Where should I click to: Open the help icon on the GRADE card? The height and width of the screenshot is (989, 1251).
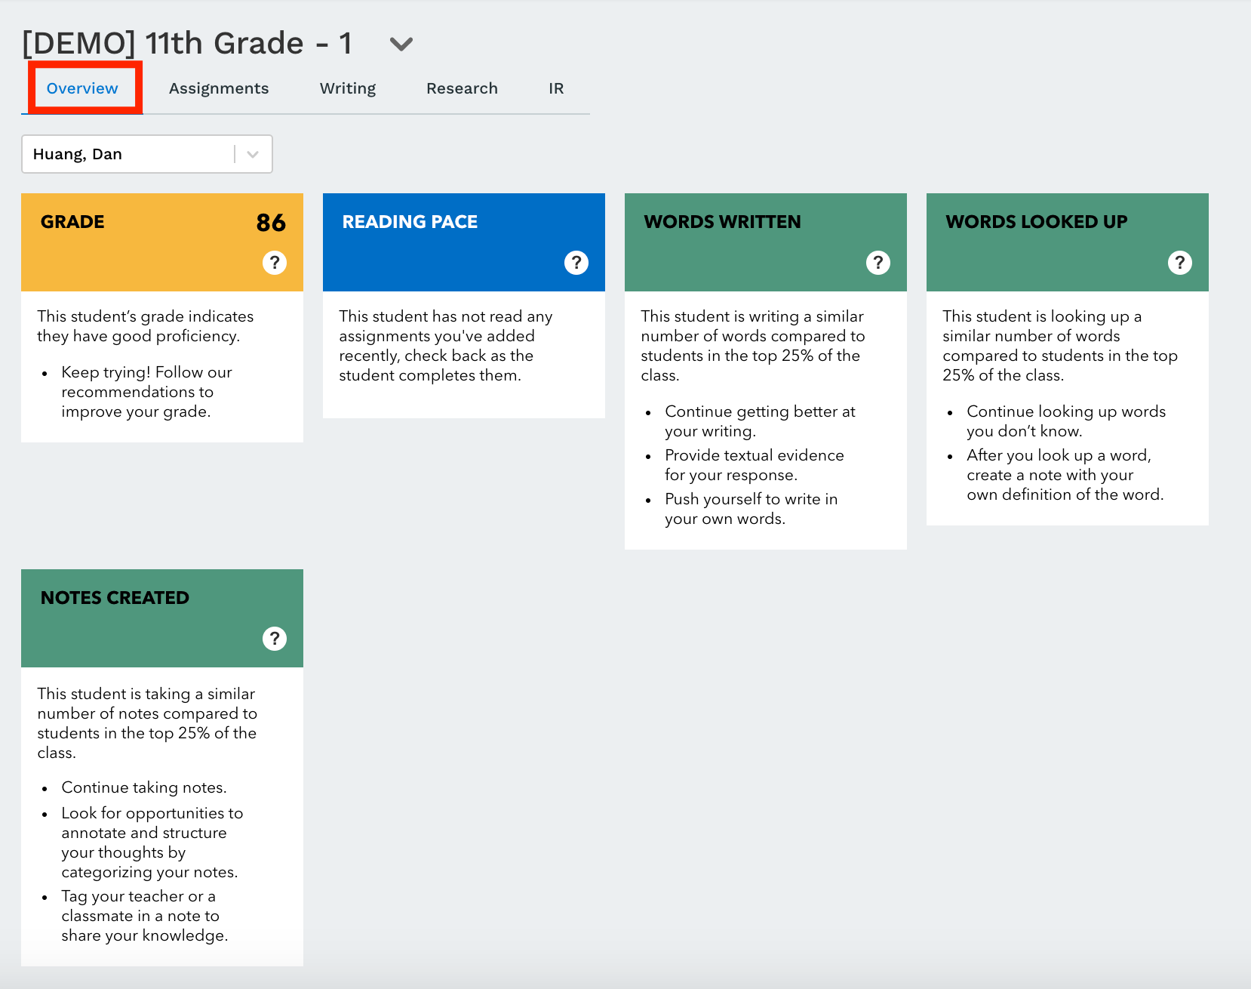click(275, 263)
